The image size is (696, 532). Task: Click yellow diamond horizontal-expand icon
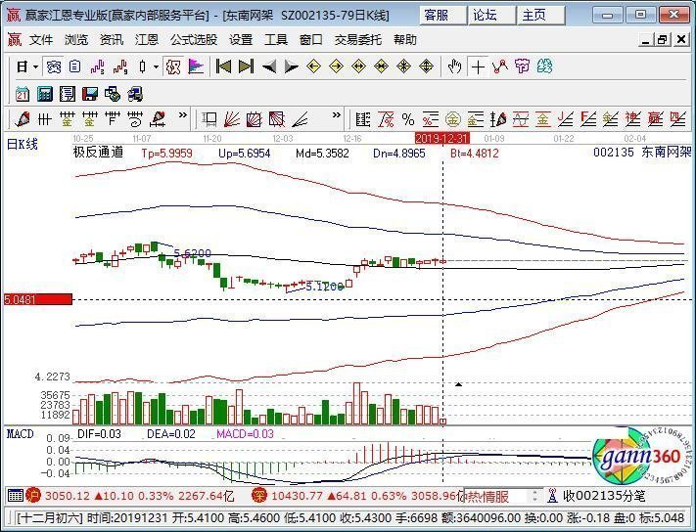tap(358, 66)
